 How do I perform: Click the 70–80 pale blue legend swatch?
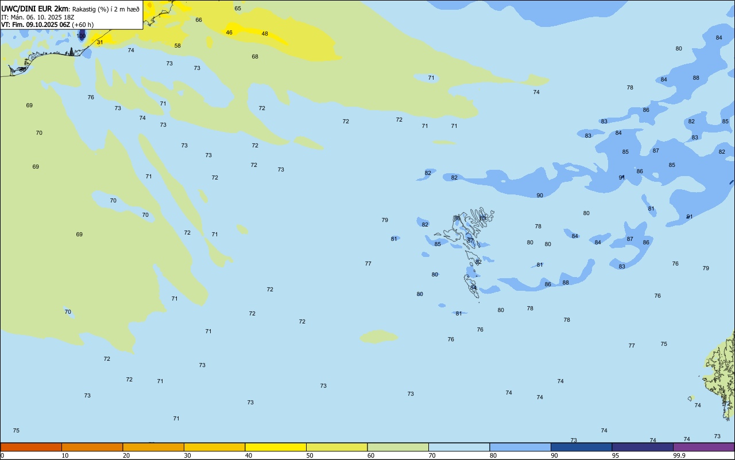[x=459, y=447]
